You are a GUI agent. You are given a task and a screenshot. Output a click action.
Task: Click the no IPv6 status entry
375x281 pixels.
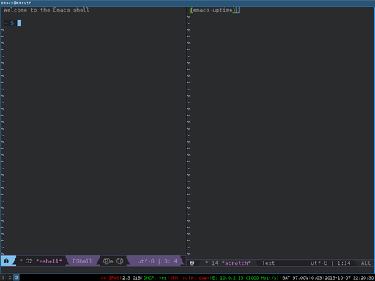[110, 278]
